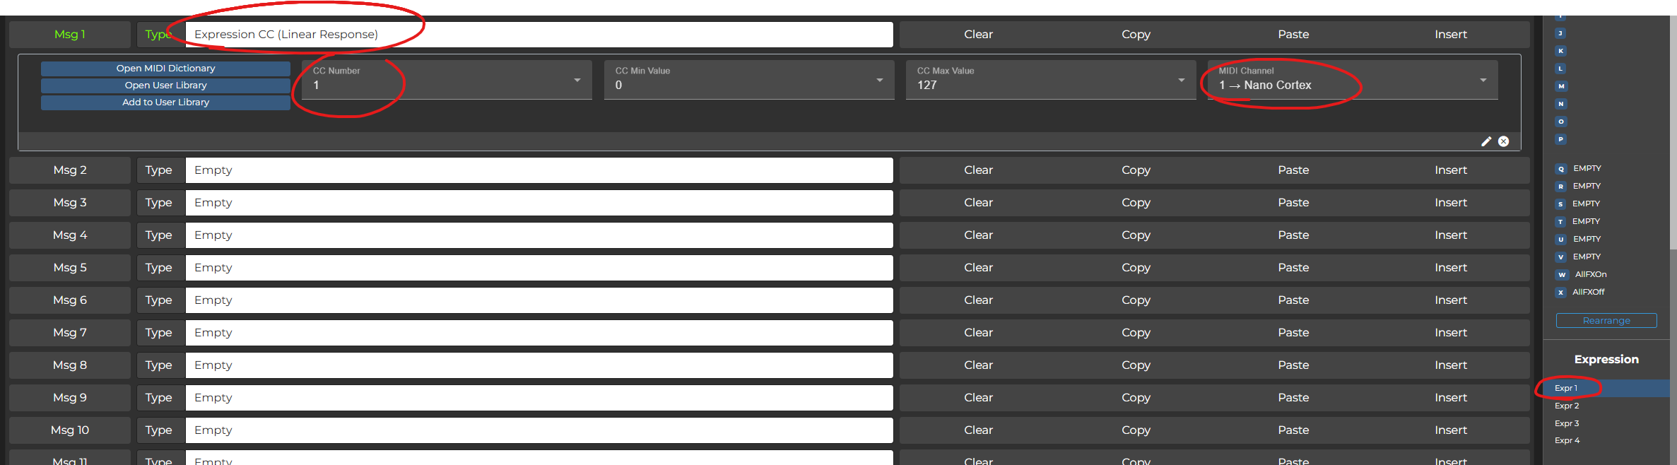Insert at Msg 5
Viewport: 1677px width, 465px height.
1451,268
